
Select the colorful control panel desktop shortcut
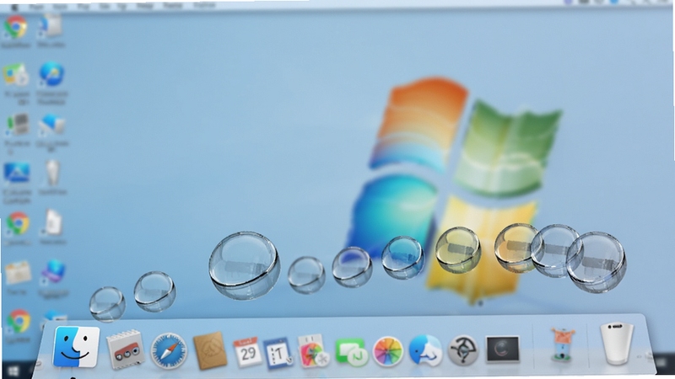tap(16, 74)
